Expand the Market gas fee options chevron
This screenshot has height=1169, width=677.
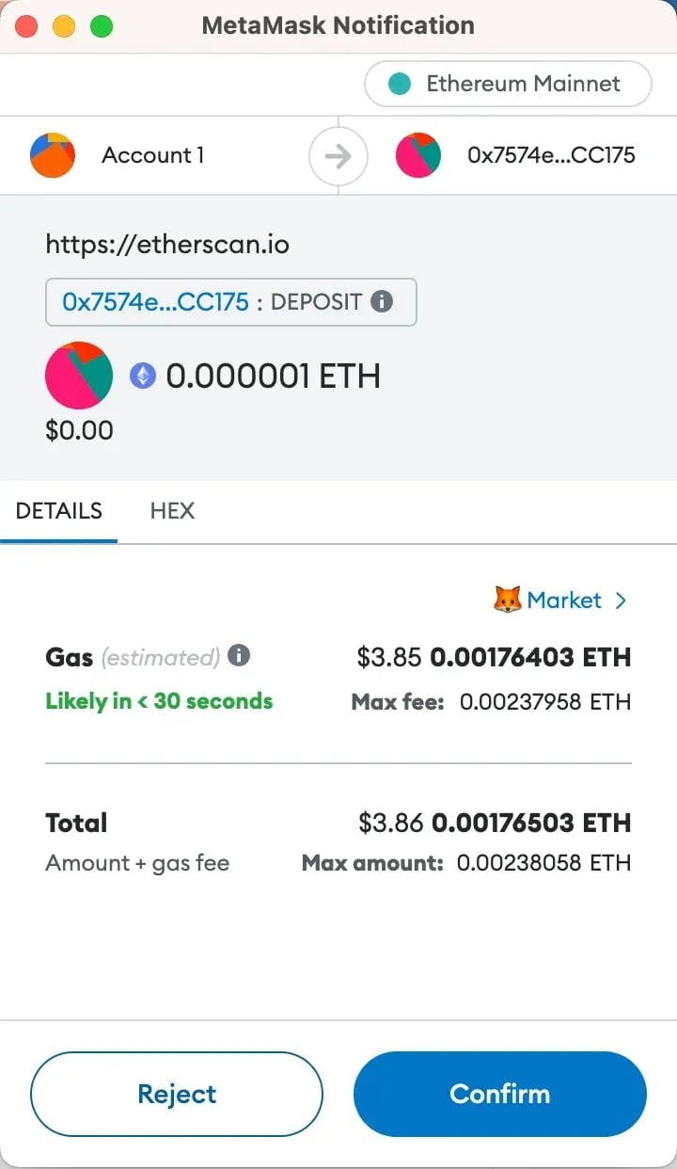pos(620,601)
